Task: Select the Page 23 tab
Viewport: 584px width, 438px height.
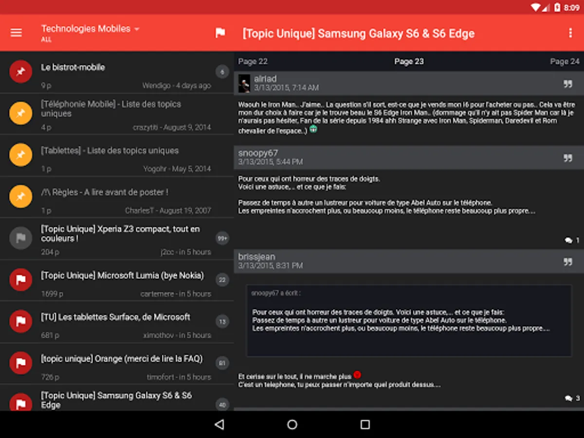Action: (x=409, y=61)
